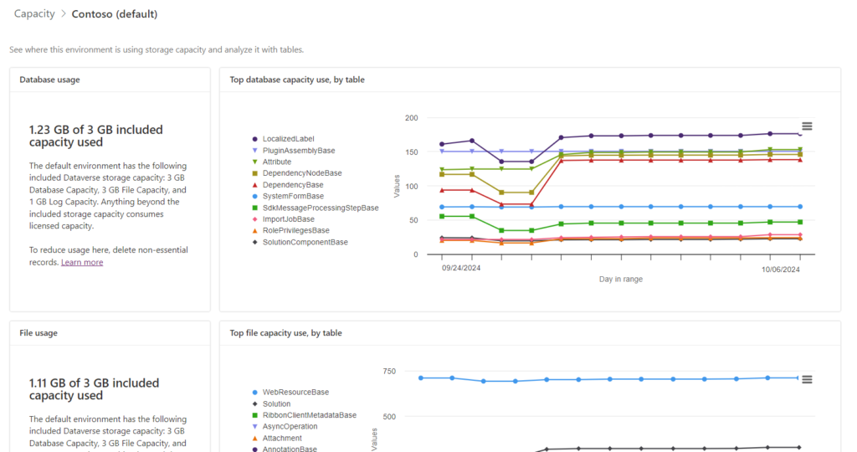Toggle PluginAssemblyBase legend entry
Screen dimensions: 857x452
(298, 151)
